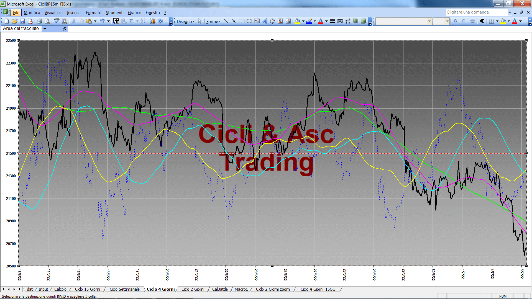Print the chart
532x299 pixels.
pos(39,21)
